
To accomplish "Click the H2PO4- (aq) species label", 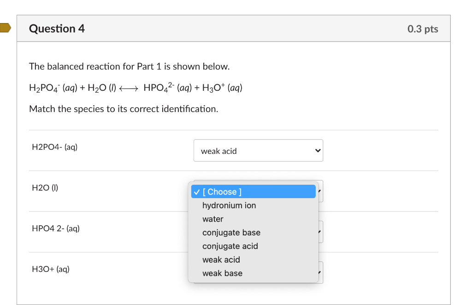I will (55, 147).
